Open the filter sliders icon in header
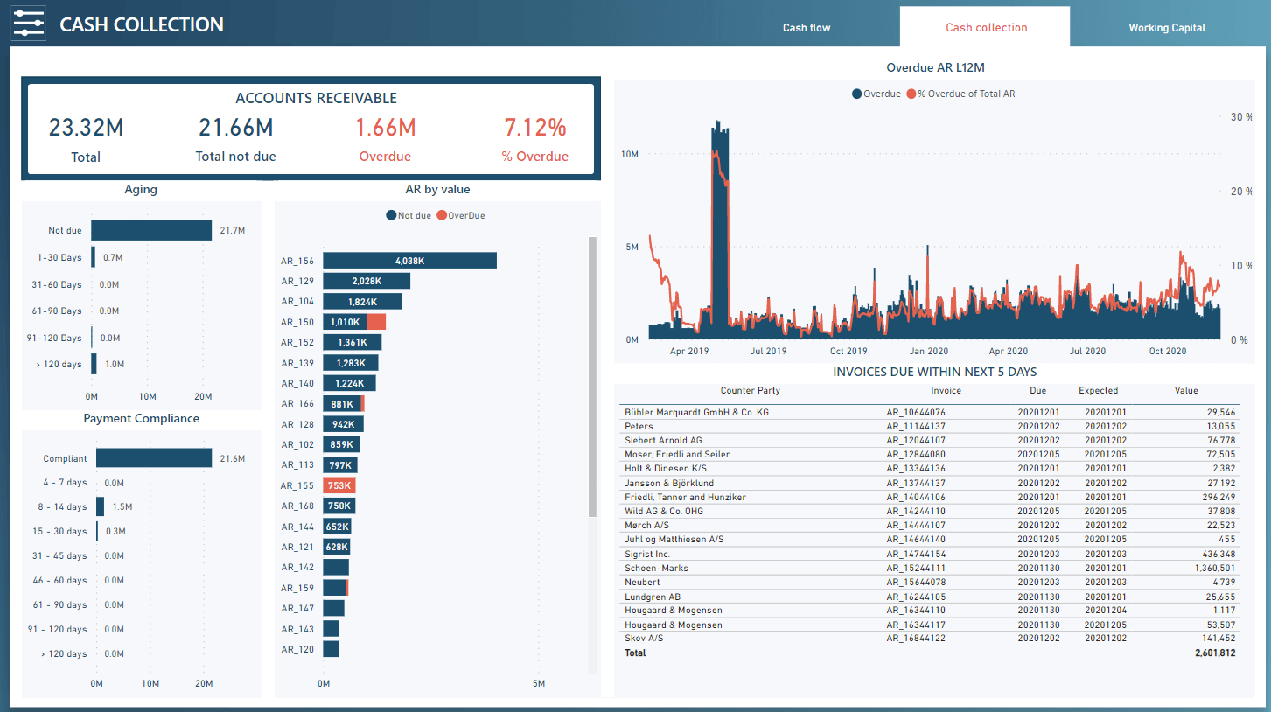Viewport: 1271px width, 712px height. click(x=28, y=24)
